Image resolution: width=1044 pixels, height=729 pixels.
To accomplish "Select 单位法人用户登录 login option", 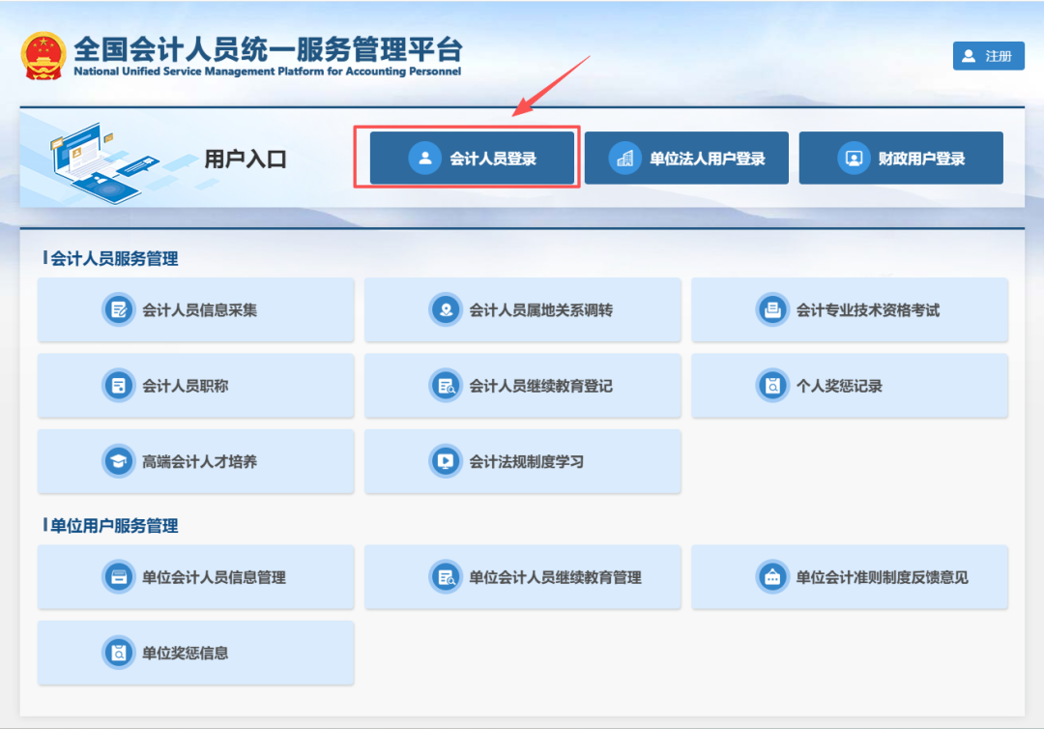I will pos(686,158).
